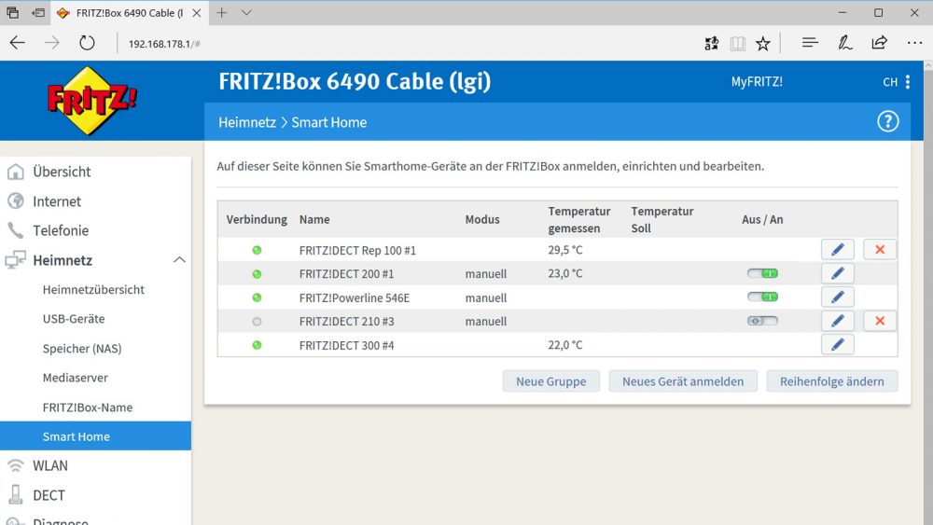Edit the FRITZ!DECT 210 #3 device
Screen dimensions: 933x525
[x=837, y=321]
